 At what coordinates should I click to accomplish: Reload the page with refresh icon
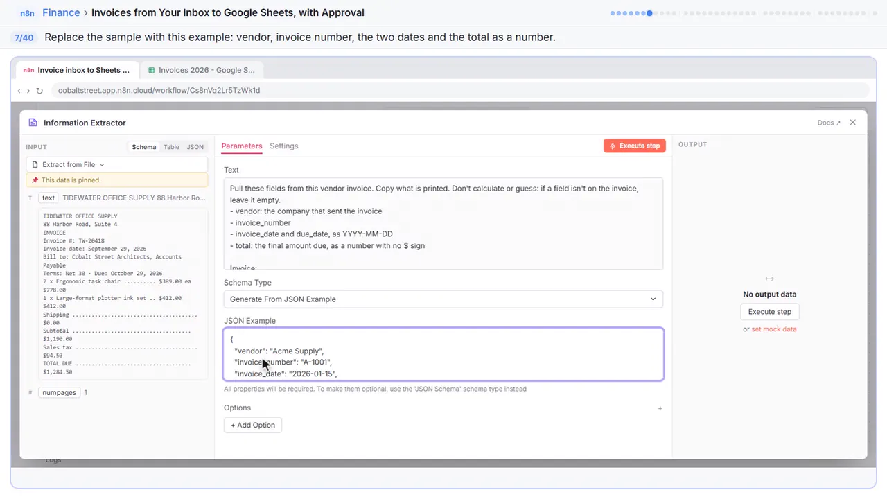pos(39,90)
